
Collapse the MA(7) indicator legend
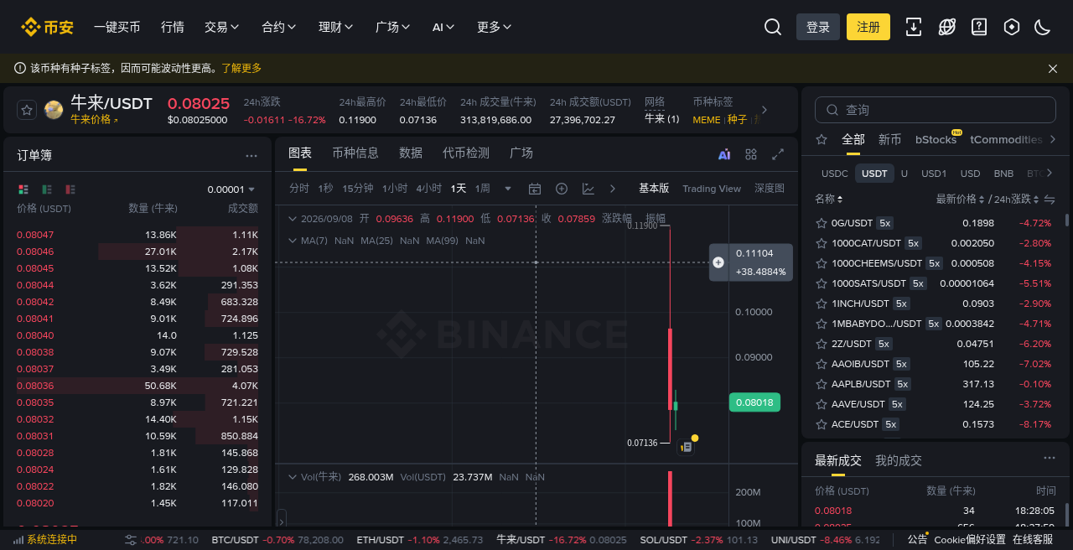tap(292, 241)
